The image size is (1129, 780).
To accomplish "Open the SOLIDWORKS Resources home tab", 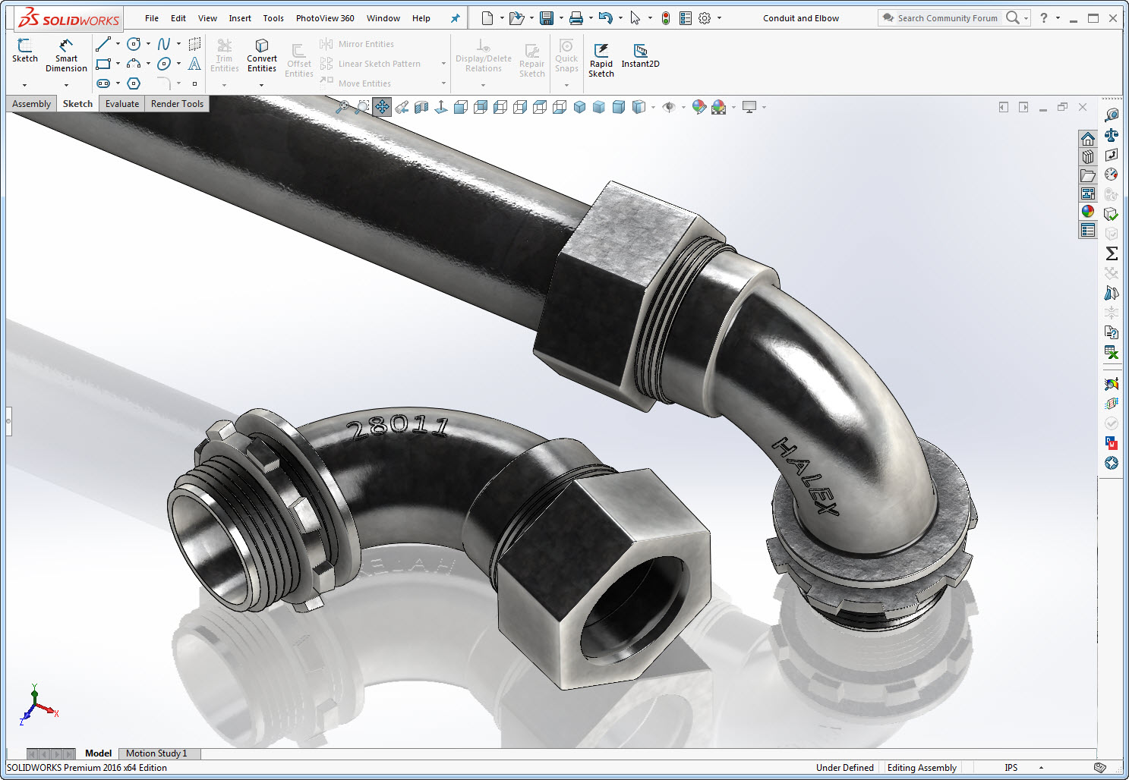I will [1088, 139].
